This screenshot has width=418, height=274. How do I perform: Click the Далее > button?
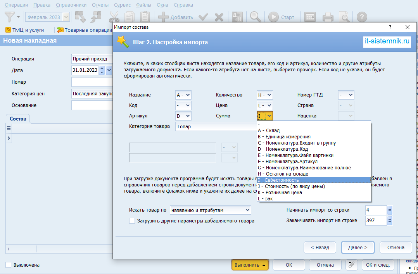358,247
